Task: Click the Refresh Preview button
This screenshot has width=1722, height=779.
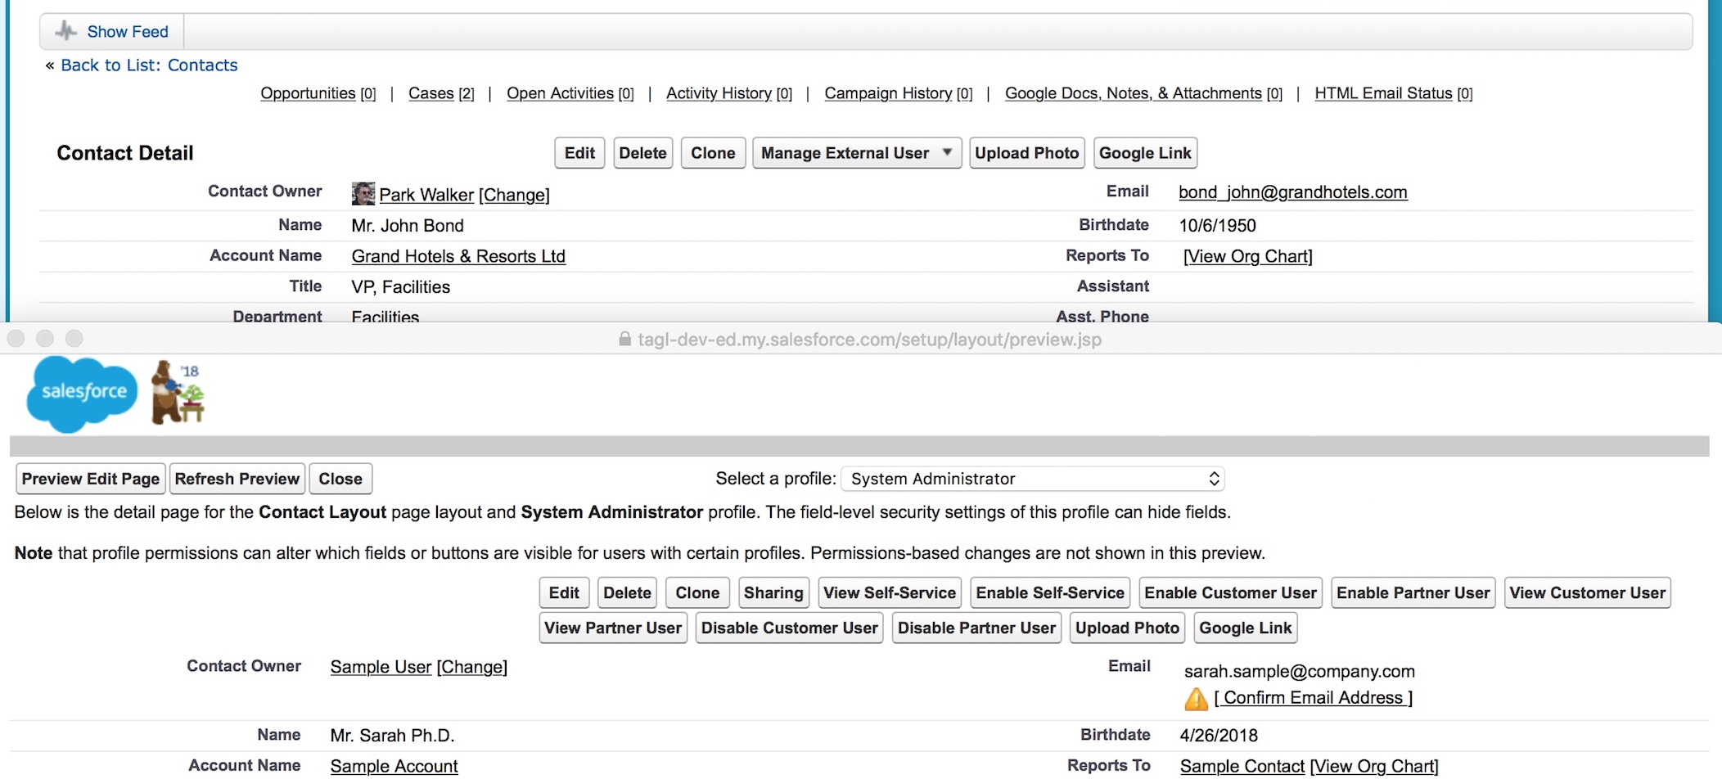Action: (237, 479)
